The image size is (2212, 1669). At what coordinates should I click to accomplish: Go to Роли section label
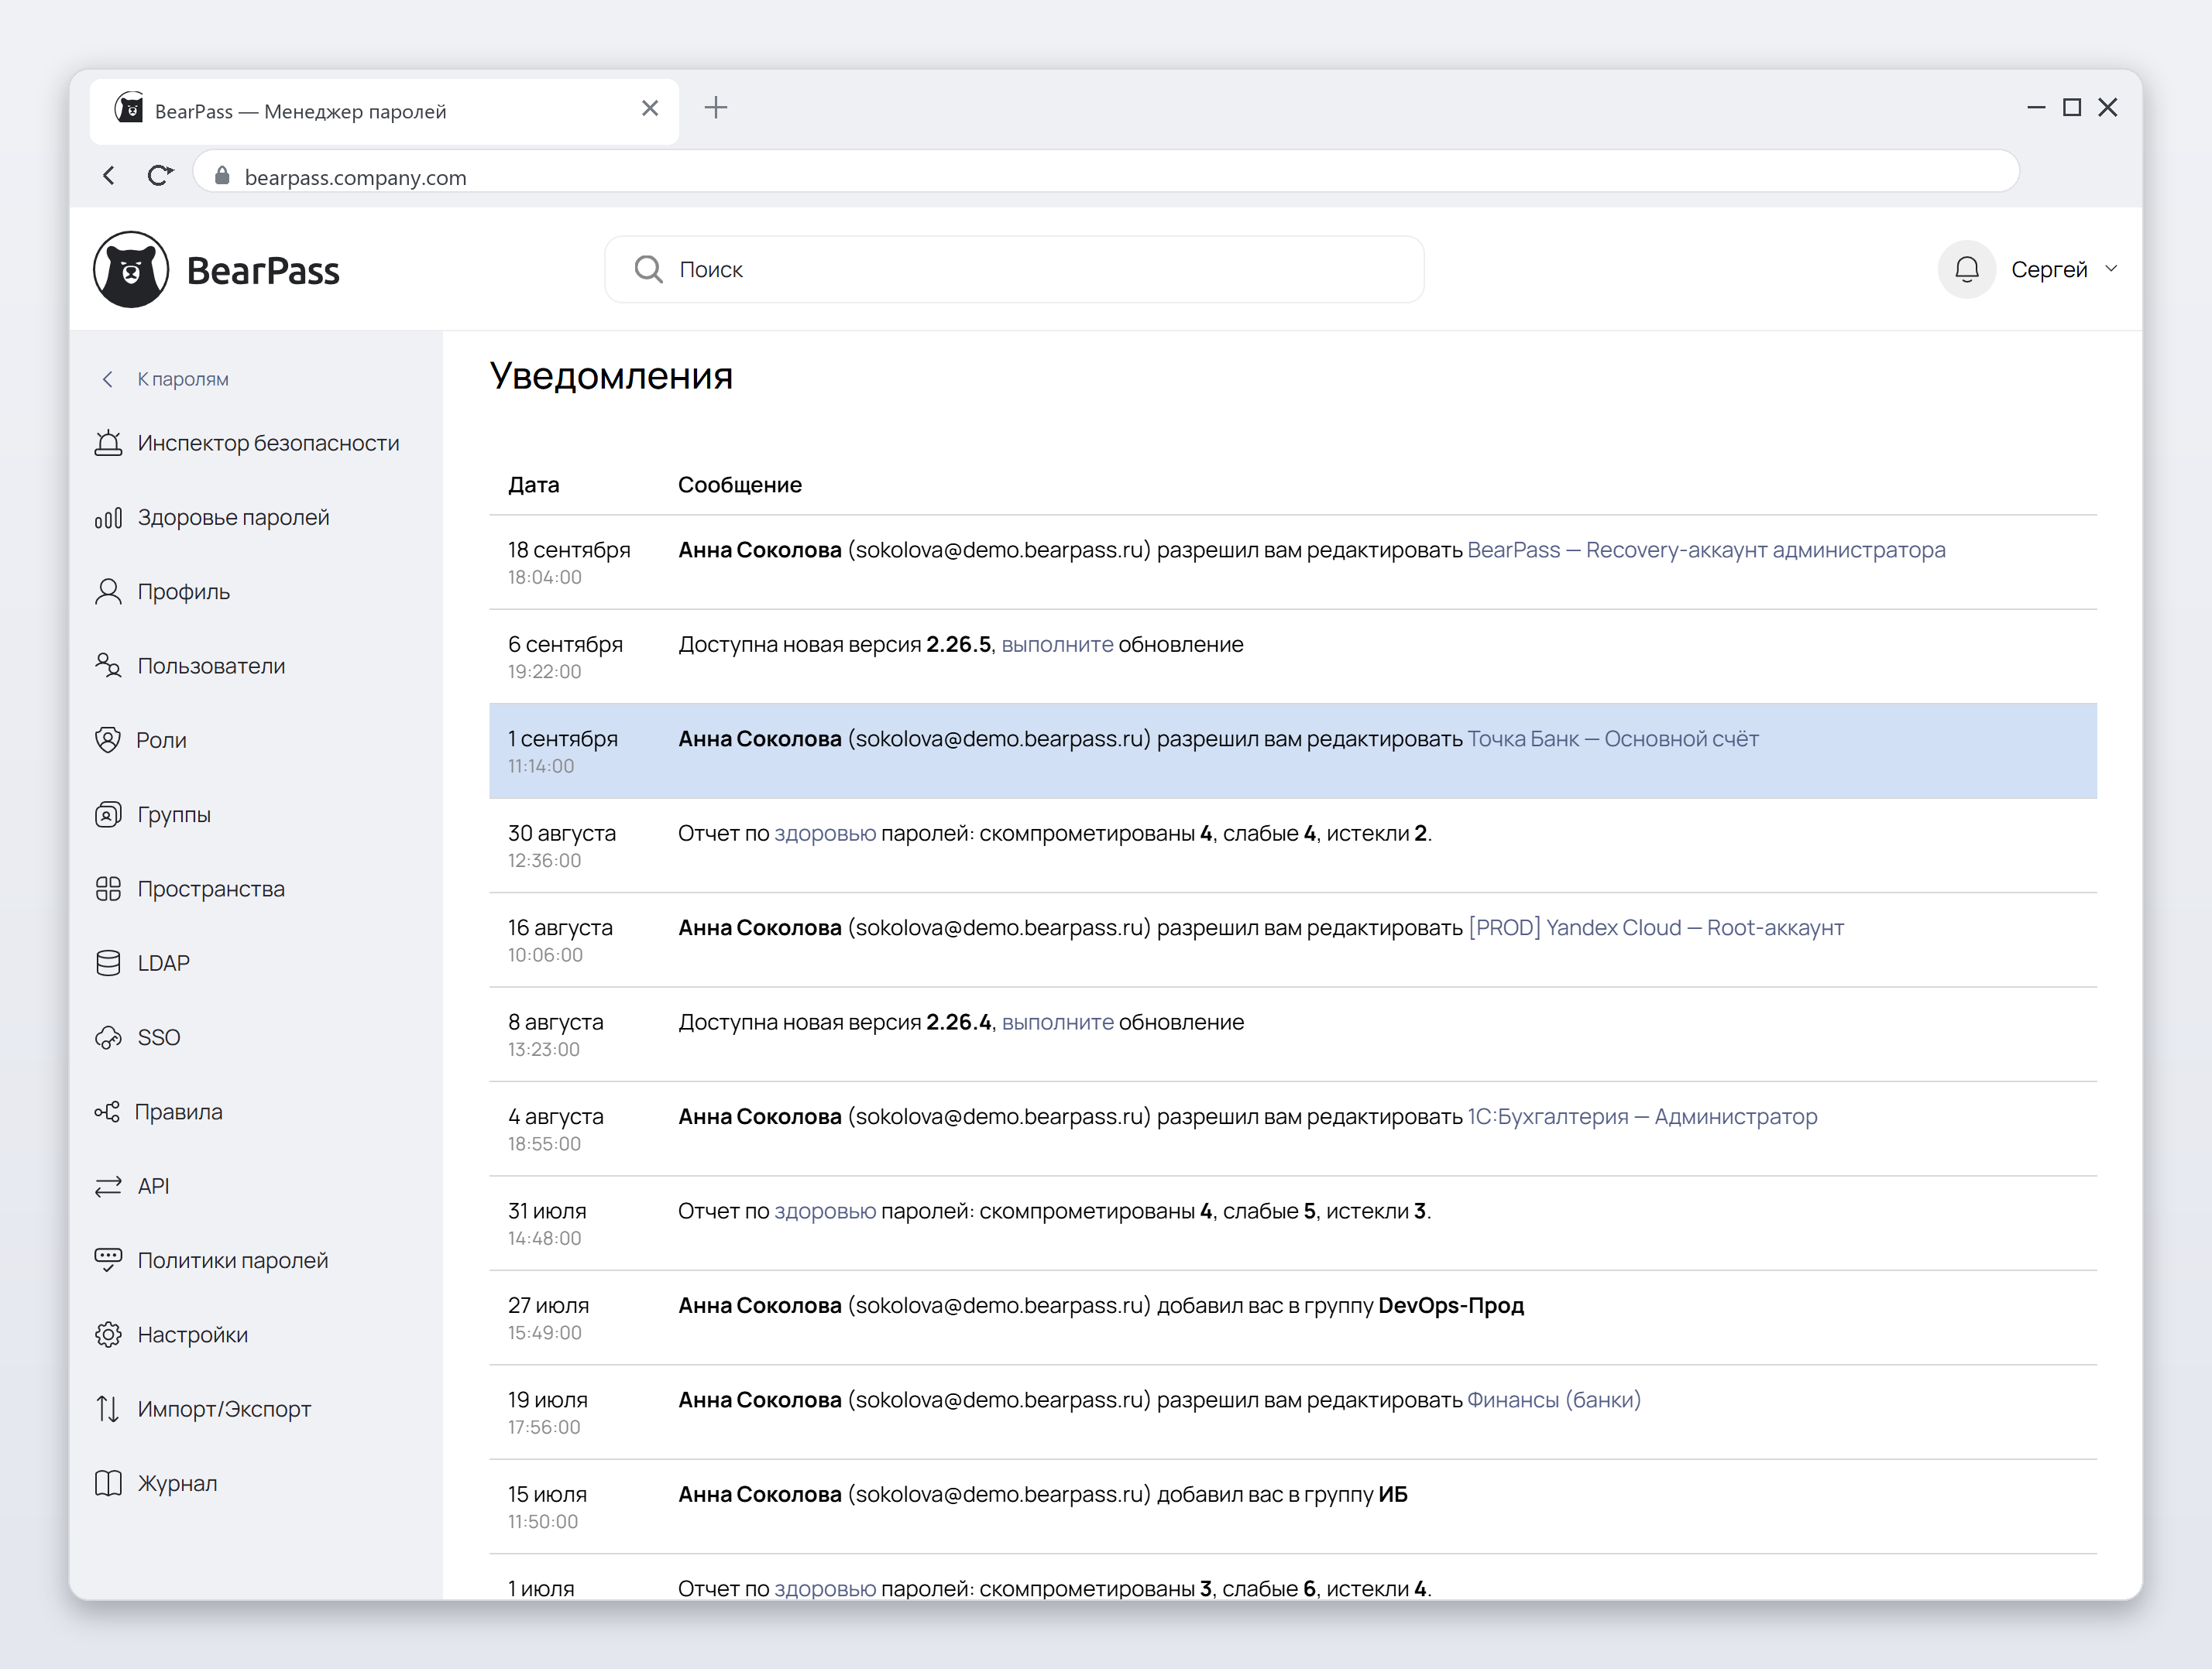161,741
